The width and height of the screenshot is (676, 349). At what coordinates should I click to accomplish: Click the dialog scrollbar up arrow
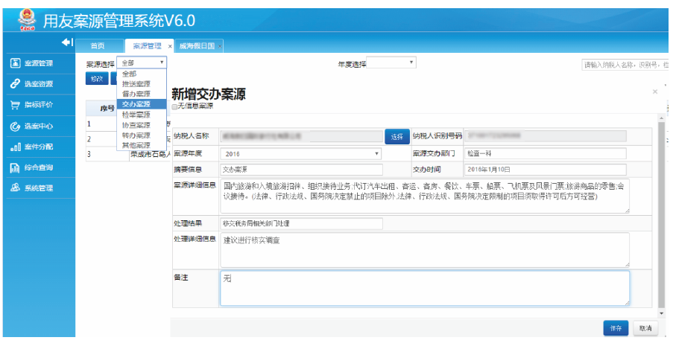[x=662, y=118]
